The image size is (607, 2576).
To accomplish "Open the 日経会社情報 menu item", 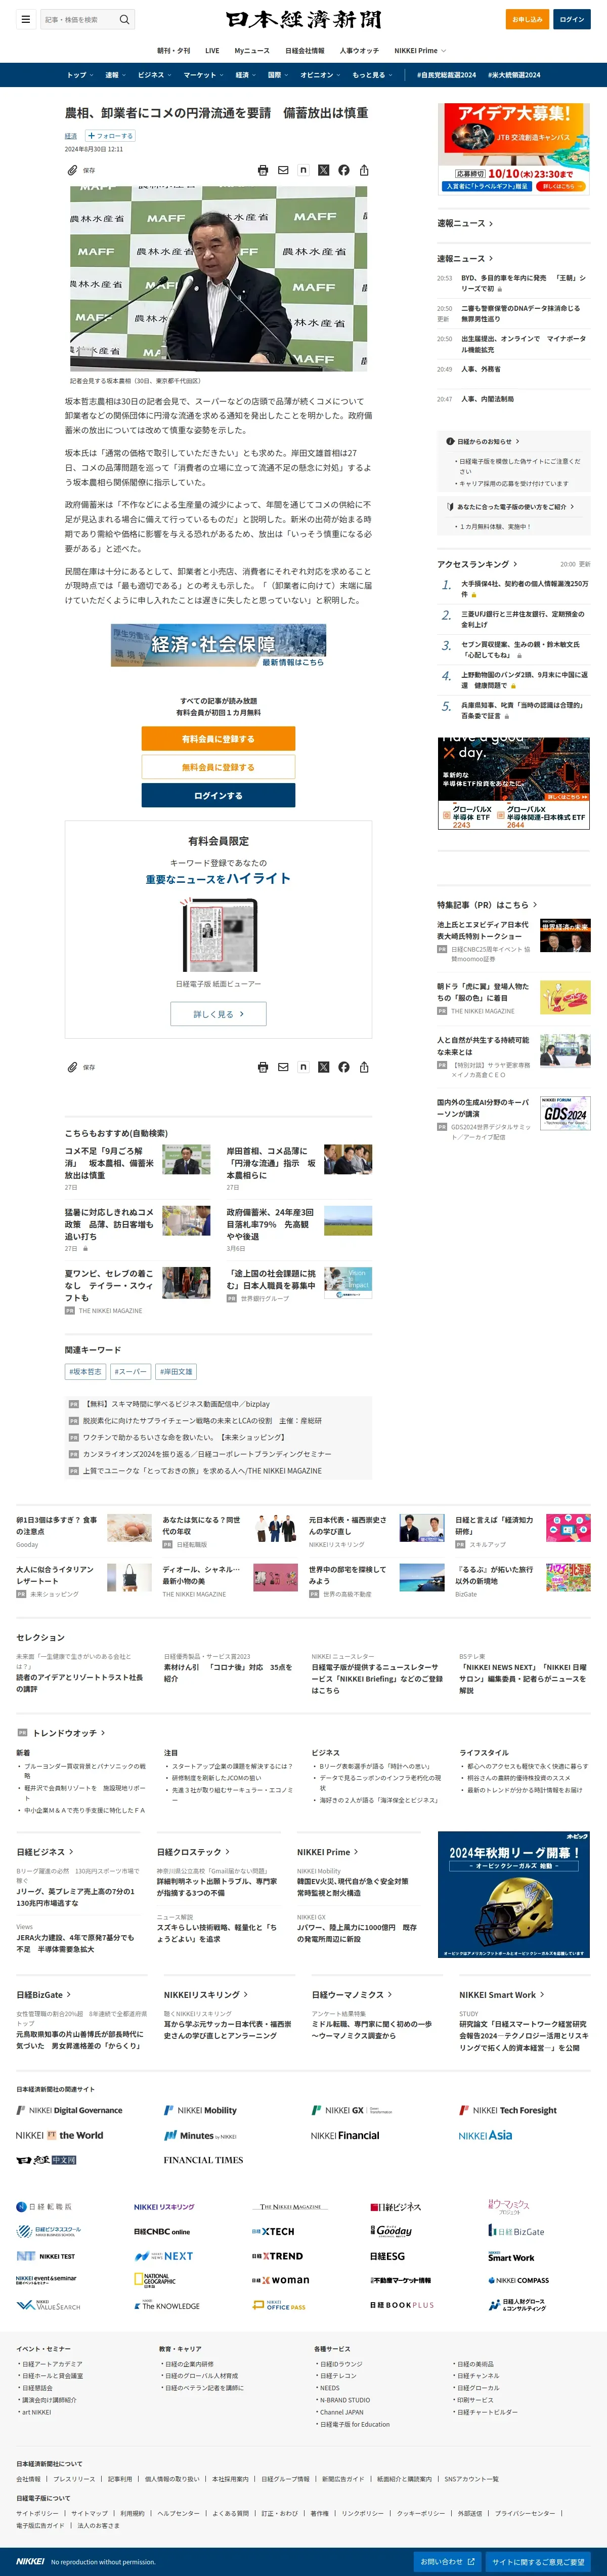I will tap(305, 50).
